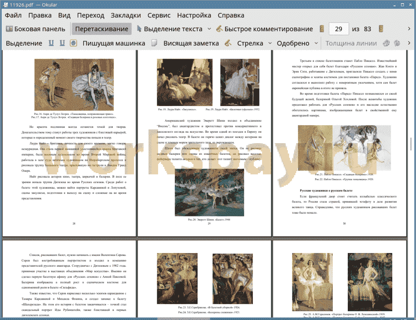416x320 pixels.
Task: Open the Сервис menu
Action: click(x=159, y=15)
